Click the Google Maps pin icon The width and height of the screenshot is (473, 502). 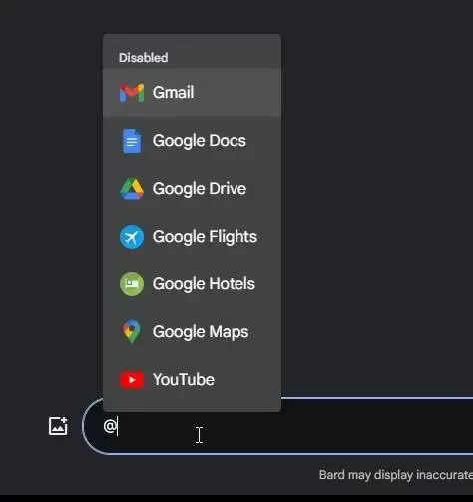(x=132, y=332)
